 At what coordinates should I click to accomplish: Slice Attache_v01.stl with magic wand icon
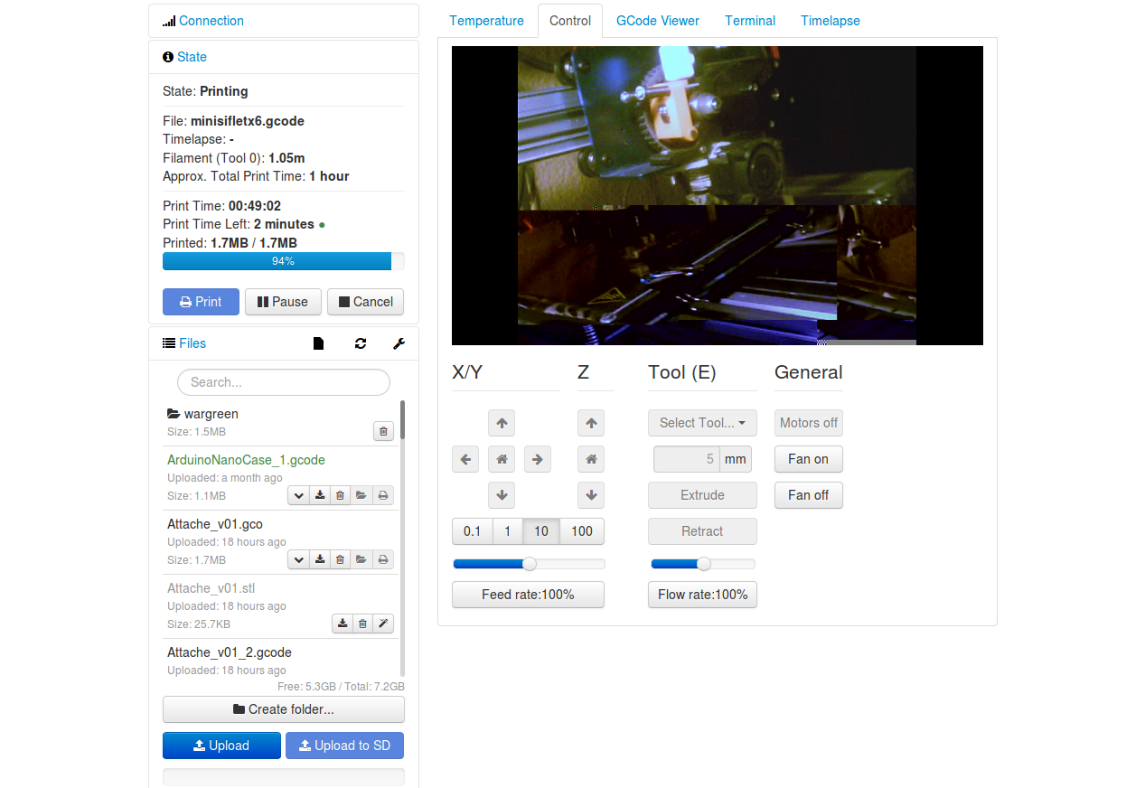[383, 624]
